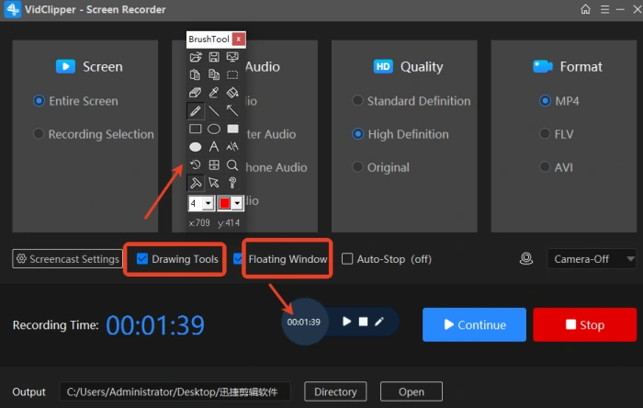
Task: Click the home icon in title bar
Action: 586,9
